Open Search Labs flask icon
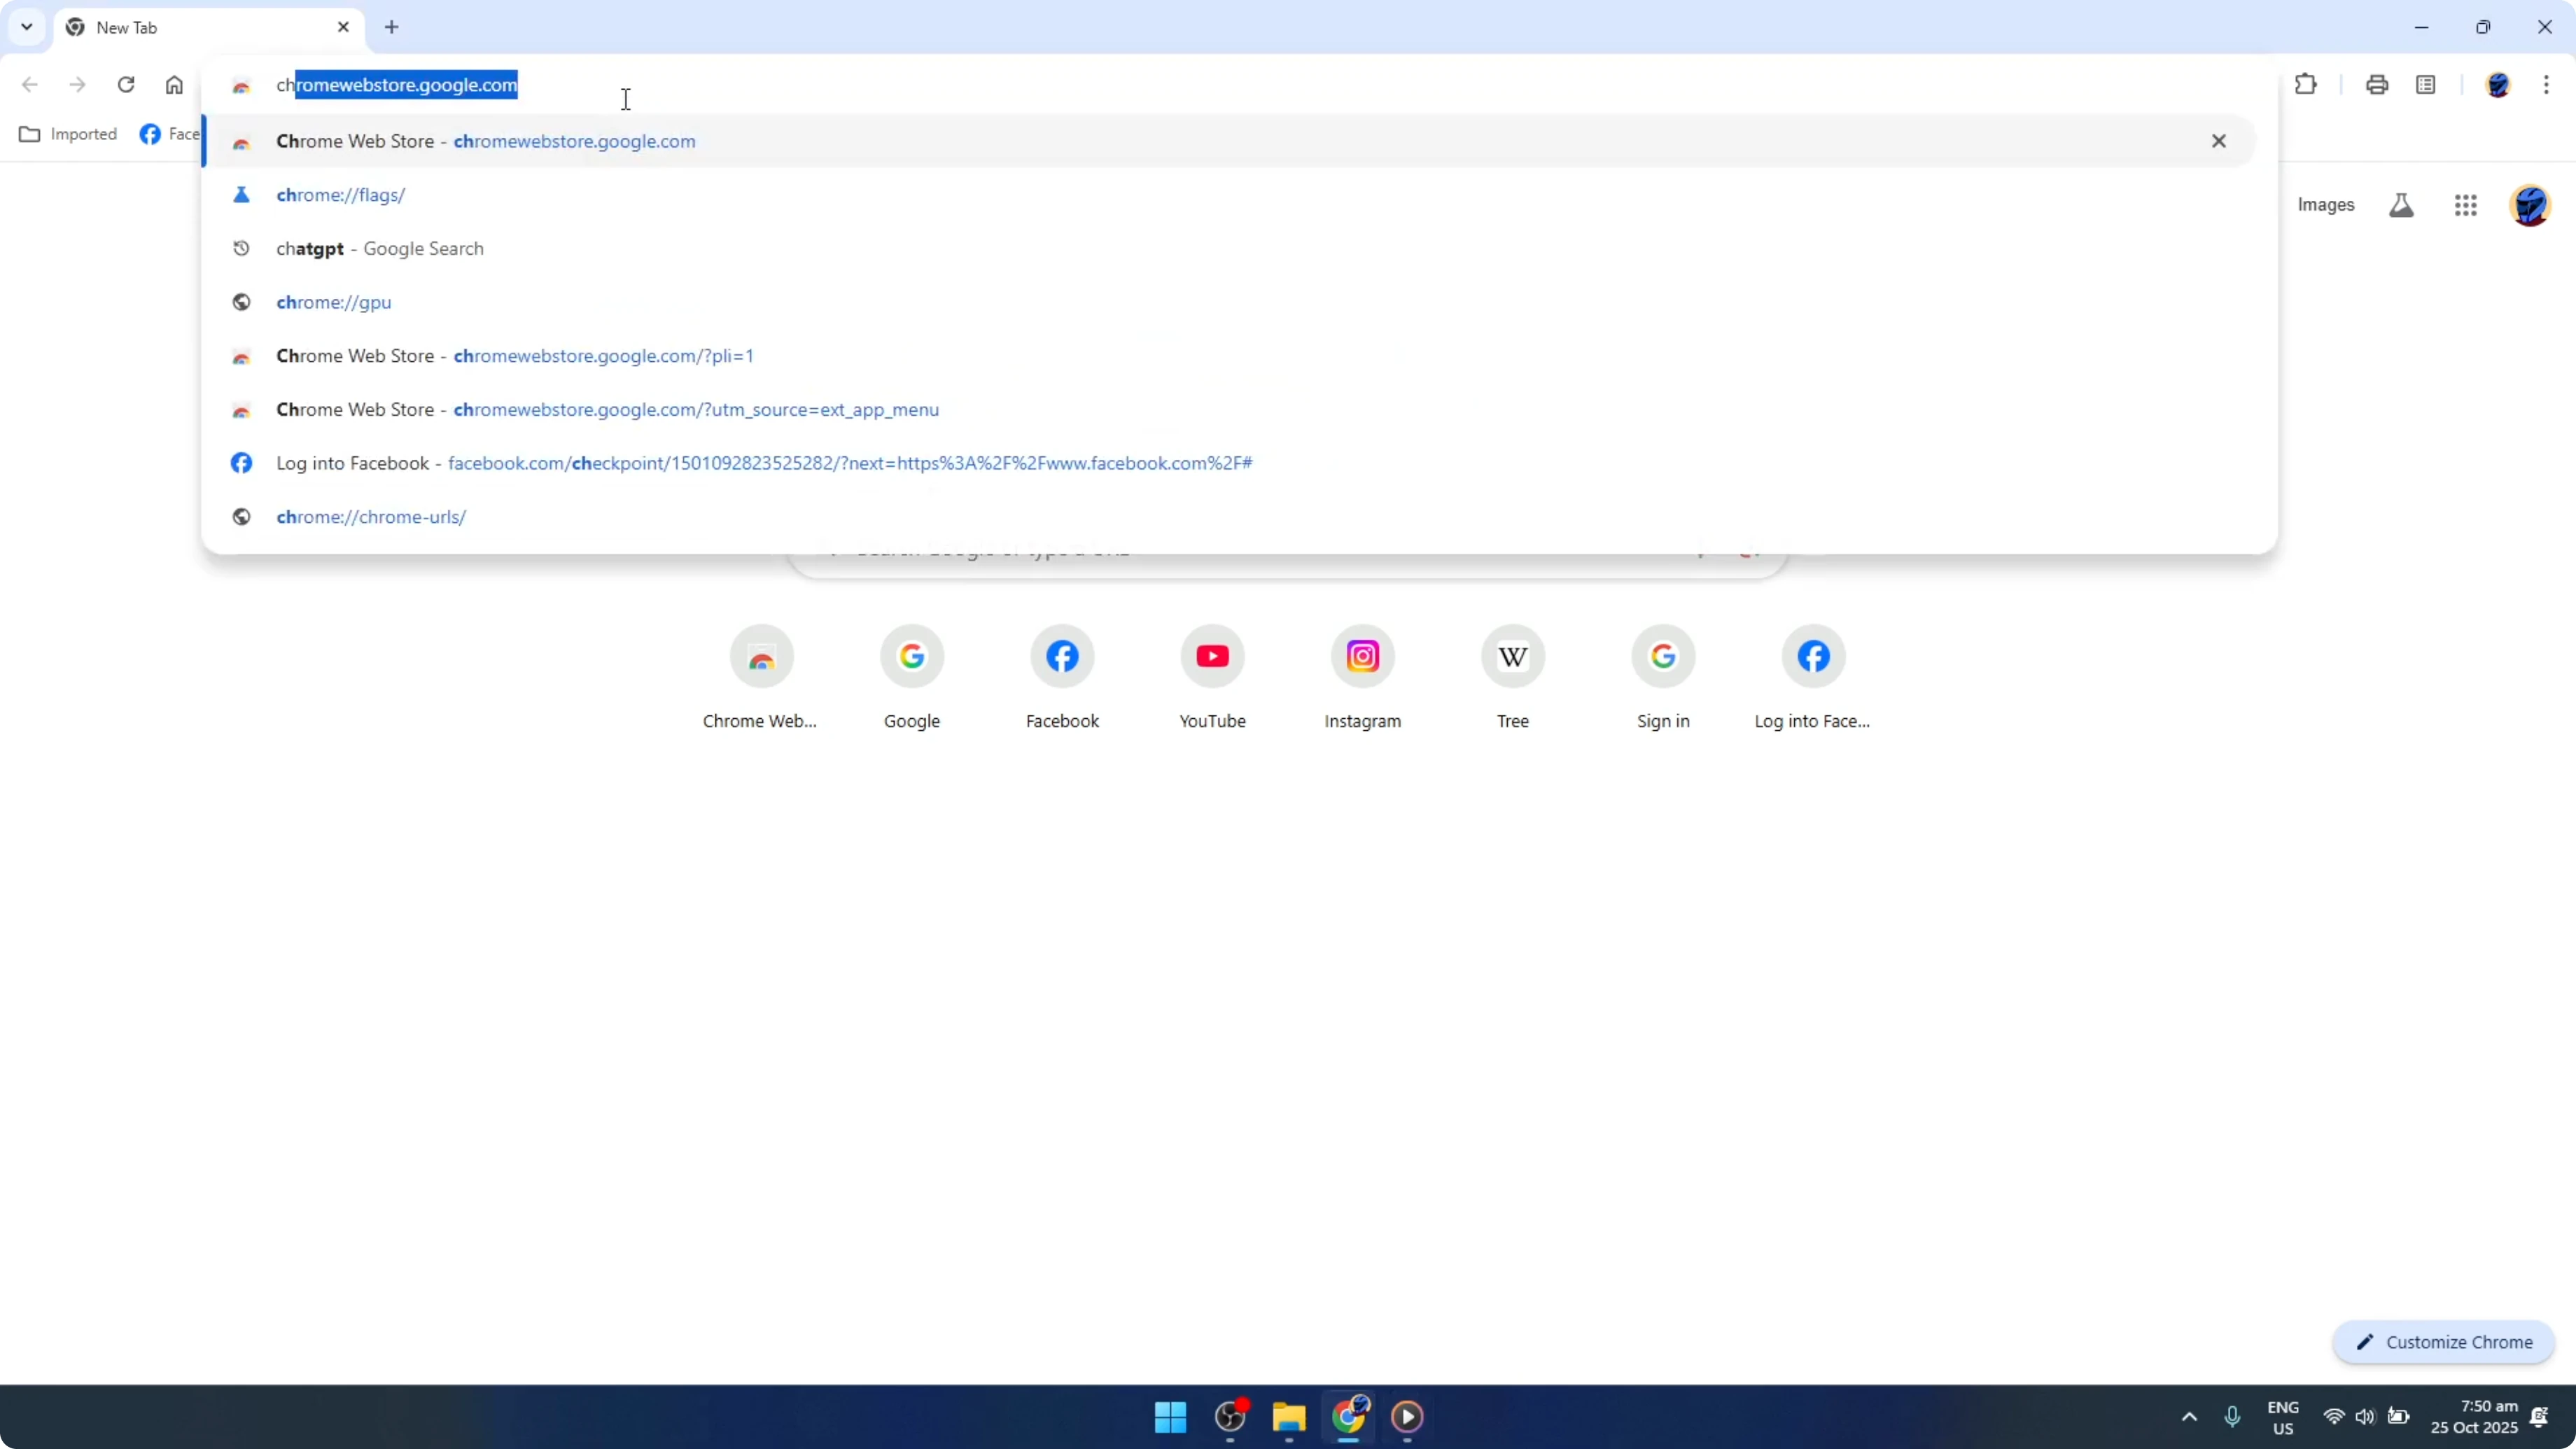 point(2402,205)
